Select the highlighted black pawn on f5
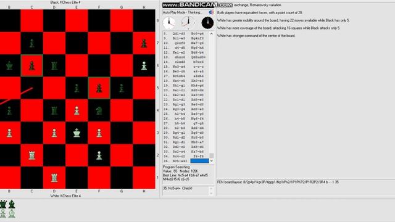Screen dimensions: 395x222 pos(99,88)
